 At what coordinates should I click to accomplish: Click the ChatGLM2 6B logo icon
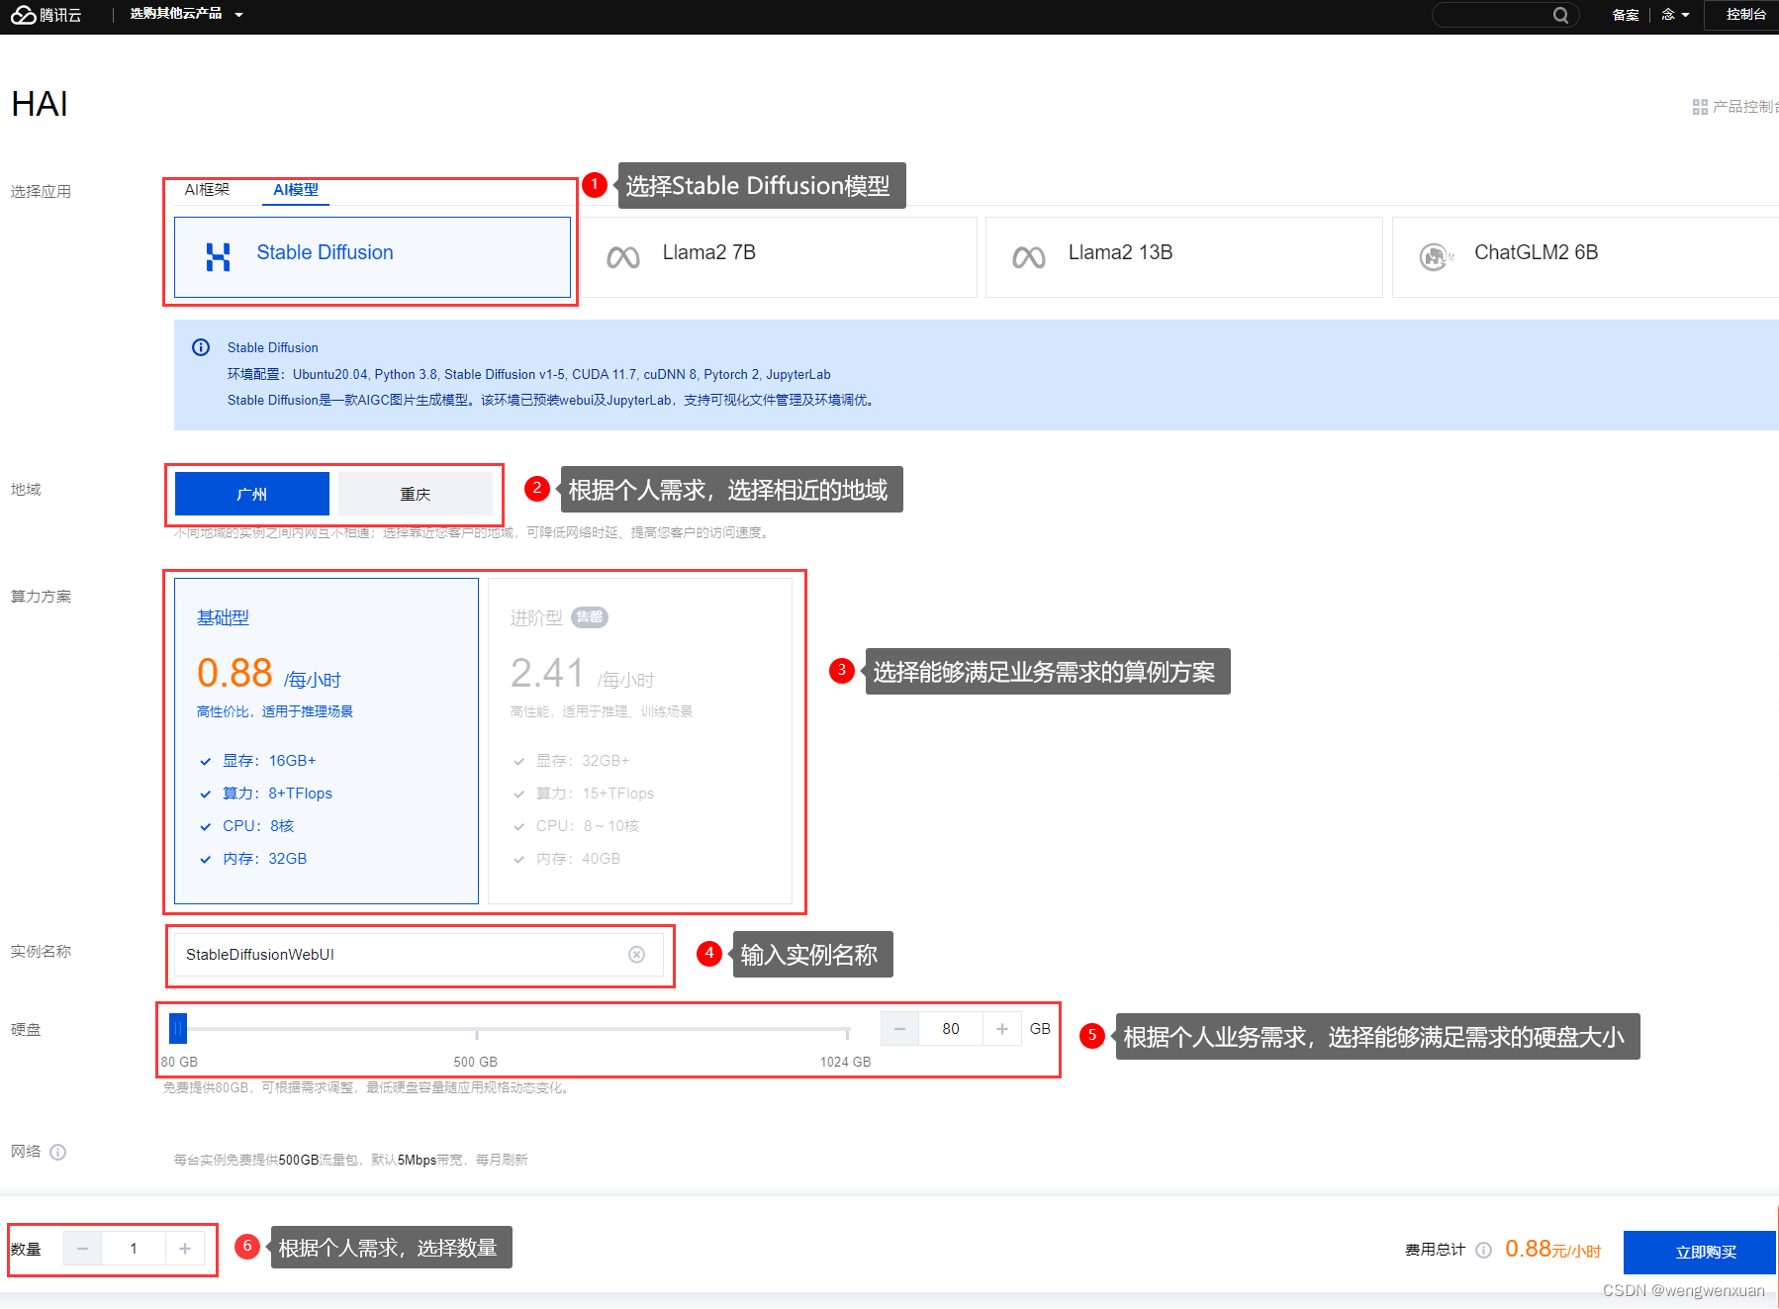(1436, 257)
